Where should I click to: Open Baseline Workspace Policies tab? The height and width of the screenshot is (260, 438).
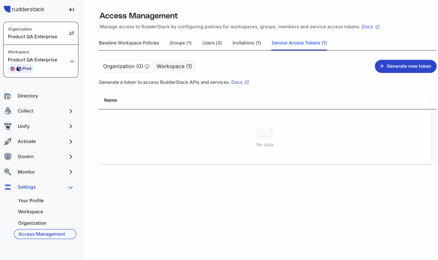[x=129, y=43]
